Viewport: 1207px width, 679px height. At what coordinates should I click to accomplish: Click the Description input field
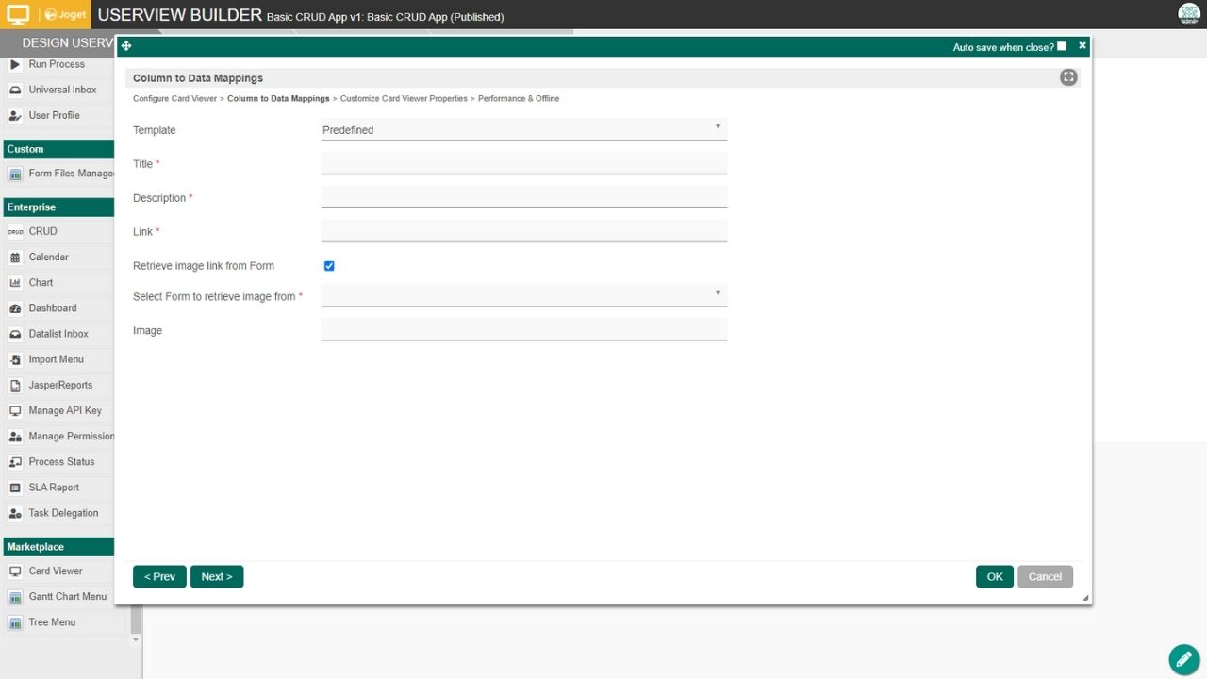[x=524, y=197]
